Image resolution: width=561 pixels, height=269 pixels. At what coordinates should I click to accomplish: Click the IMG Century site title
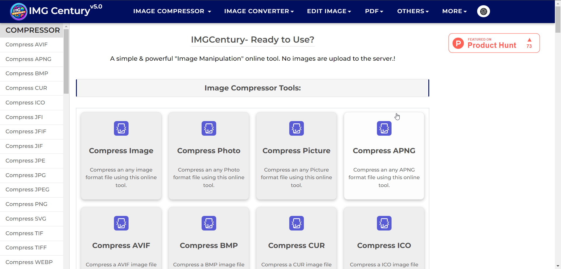[60, 11]
